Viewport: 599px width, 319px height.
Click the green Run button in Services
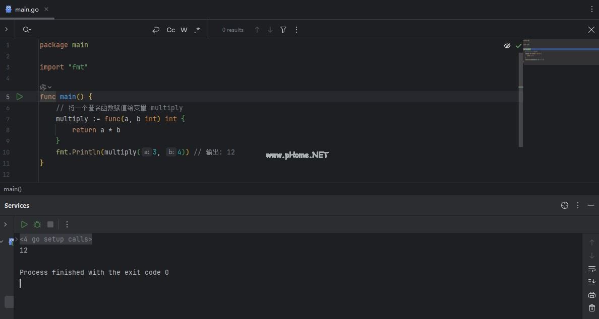(x=24, y=224)
